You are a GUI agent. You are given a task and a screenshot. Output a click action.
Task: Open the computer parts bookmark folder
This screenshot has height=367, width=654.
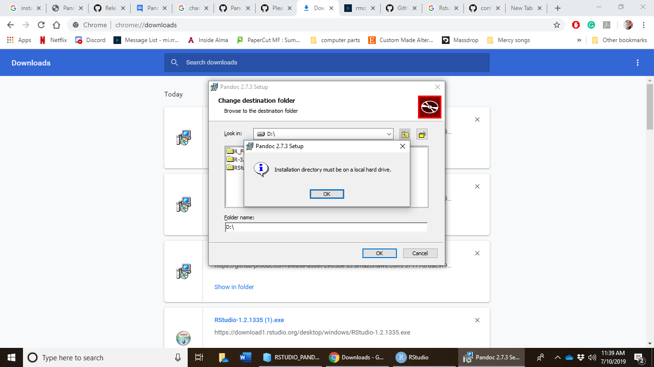pyautogui.click(x=335, y=40)
